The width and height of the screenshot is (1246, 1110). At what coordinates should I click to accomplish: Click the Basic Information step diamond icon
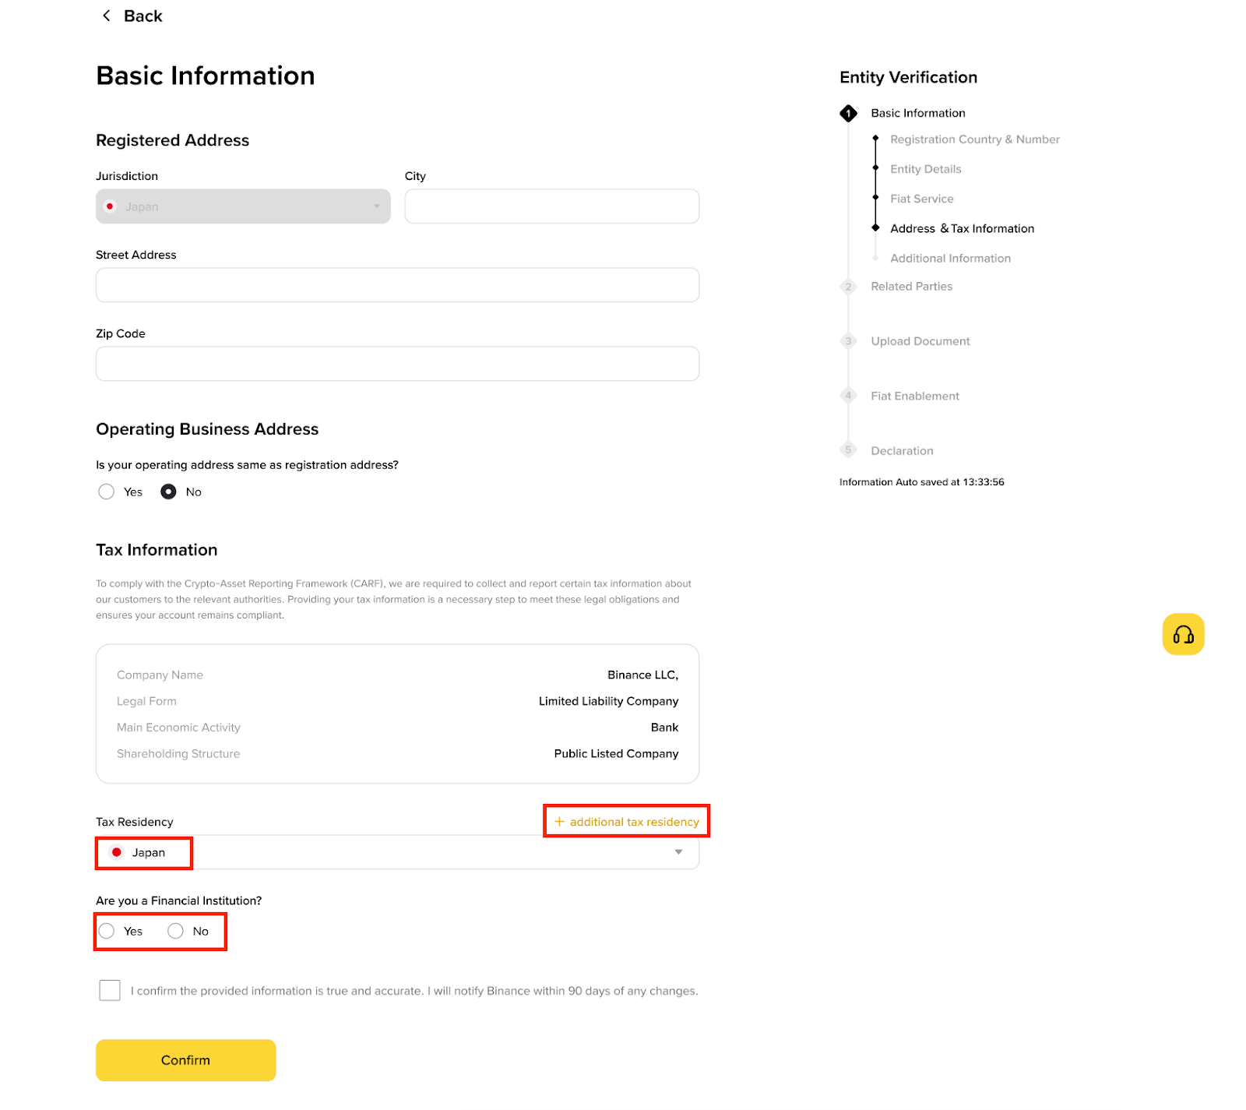pos(848,113)
